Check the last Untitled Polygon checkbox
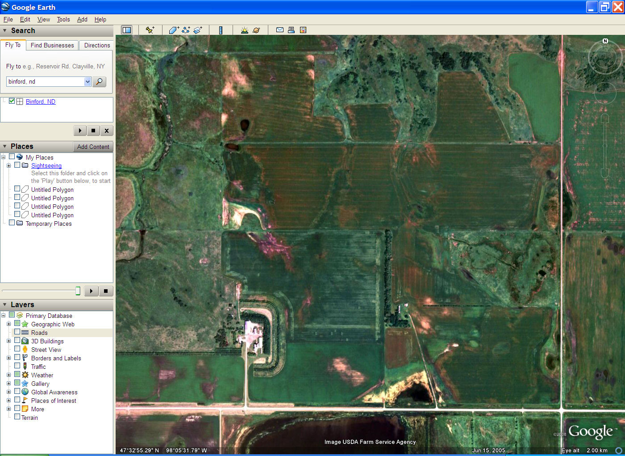This screenshot has width=625, height=456. point(17,214)
